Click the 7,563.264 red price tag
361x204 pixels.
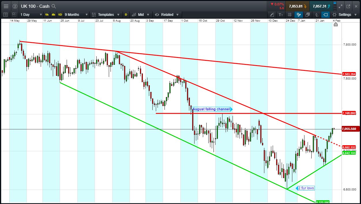click(x=349, y=74)
